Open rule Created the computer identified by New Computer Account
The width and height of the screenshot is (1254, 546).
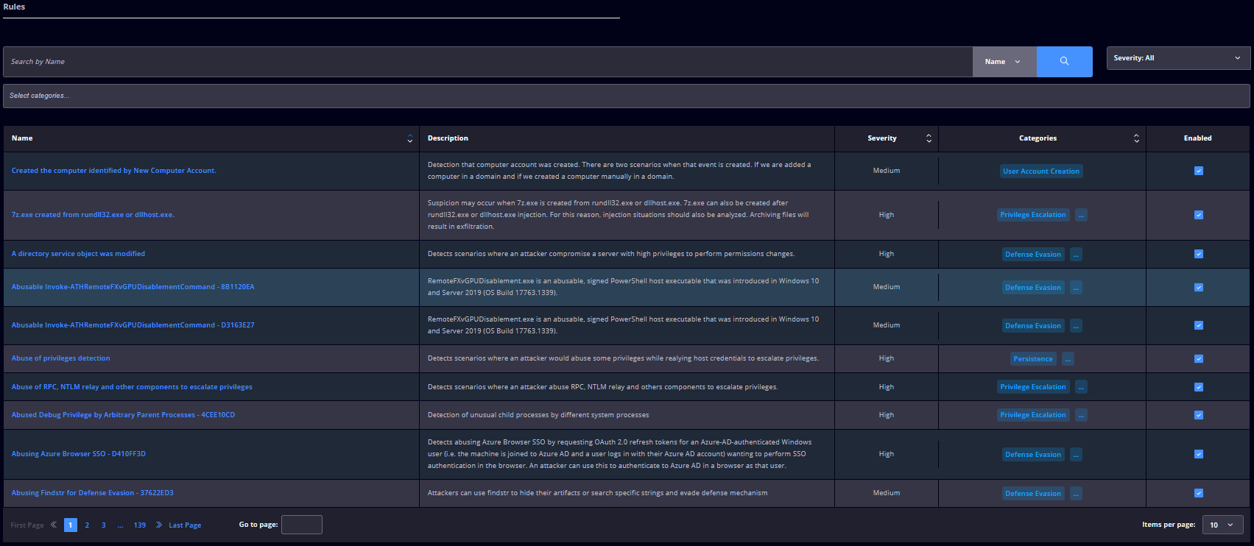tap(114, 171)
